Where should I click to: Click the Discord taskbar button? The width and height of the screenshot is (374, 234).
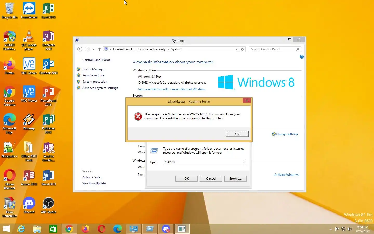(x=166, y=229)
